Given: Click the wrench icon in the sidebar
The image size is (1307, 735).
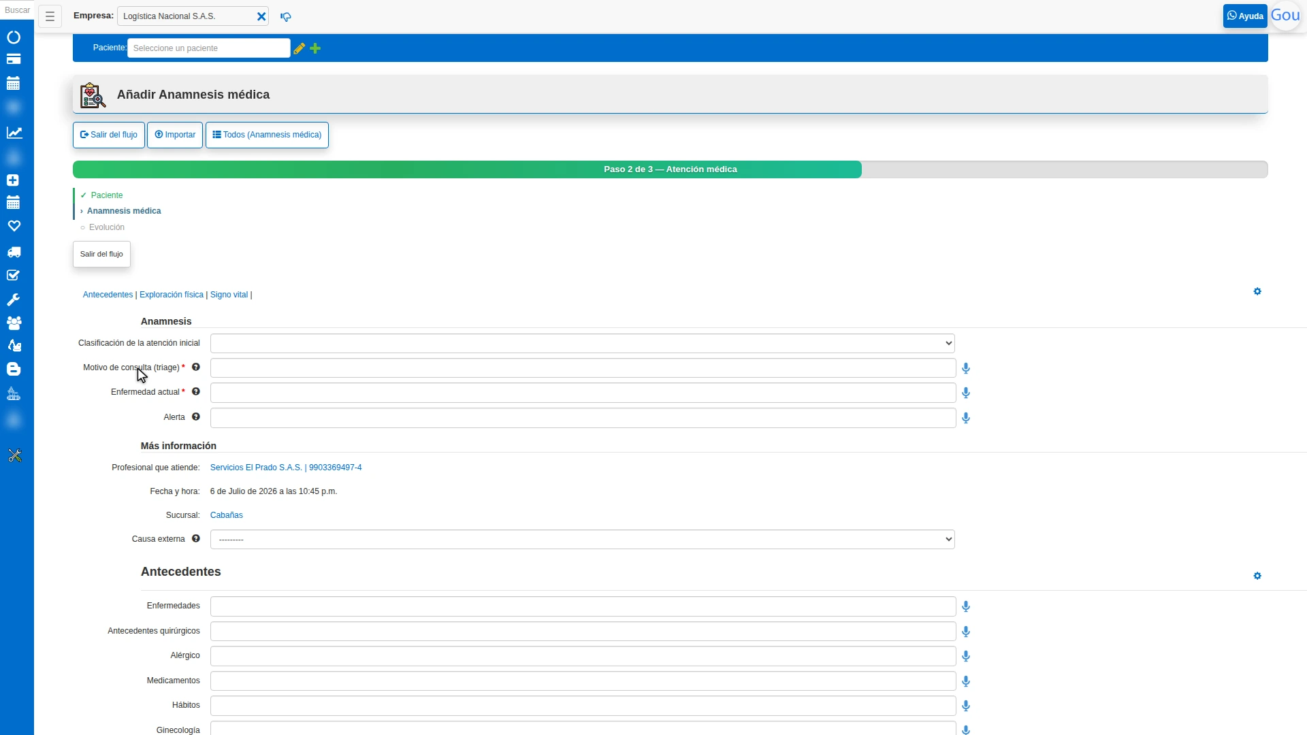Looking at the screenshot, I should point(14,299).
